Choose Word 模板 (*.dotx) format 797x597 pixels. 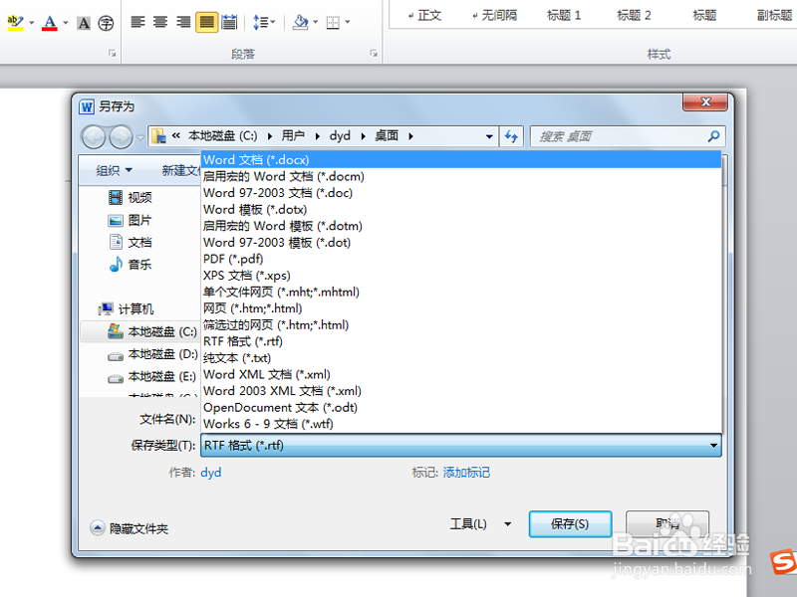point(461,210)
